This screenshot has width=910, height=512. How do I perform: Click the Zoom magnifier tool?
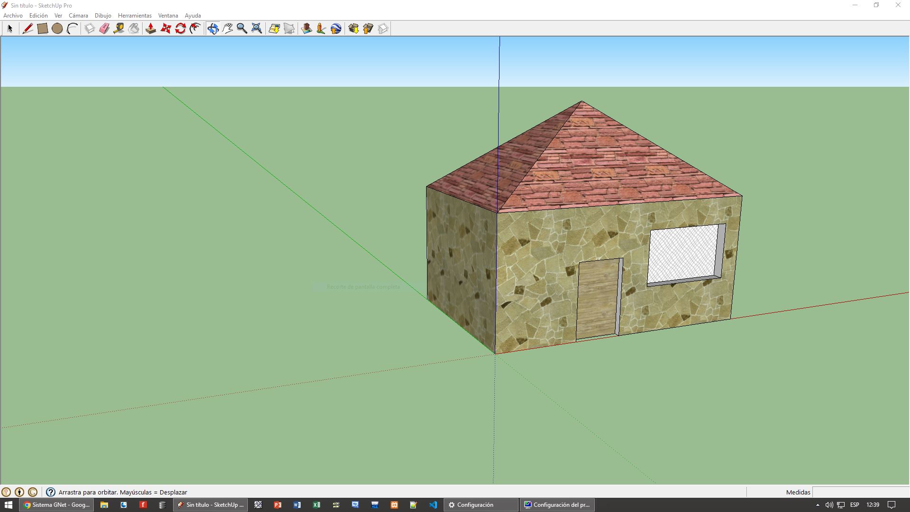(x=242, y=28)
